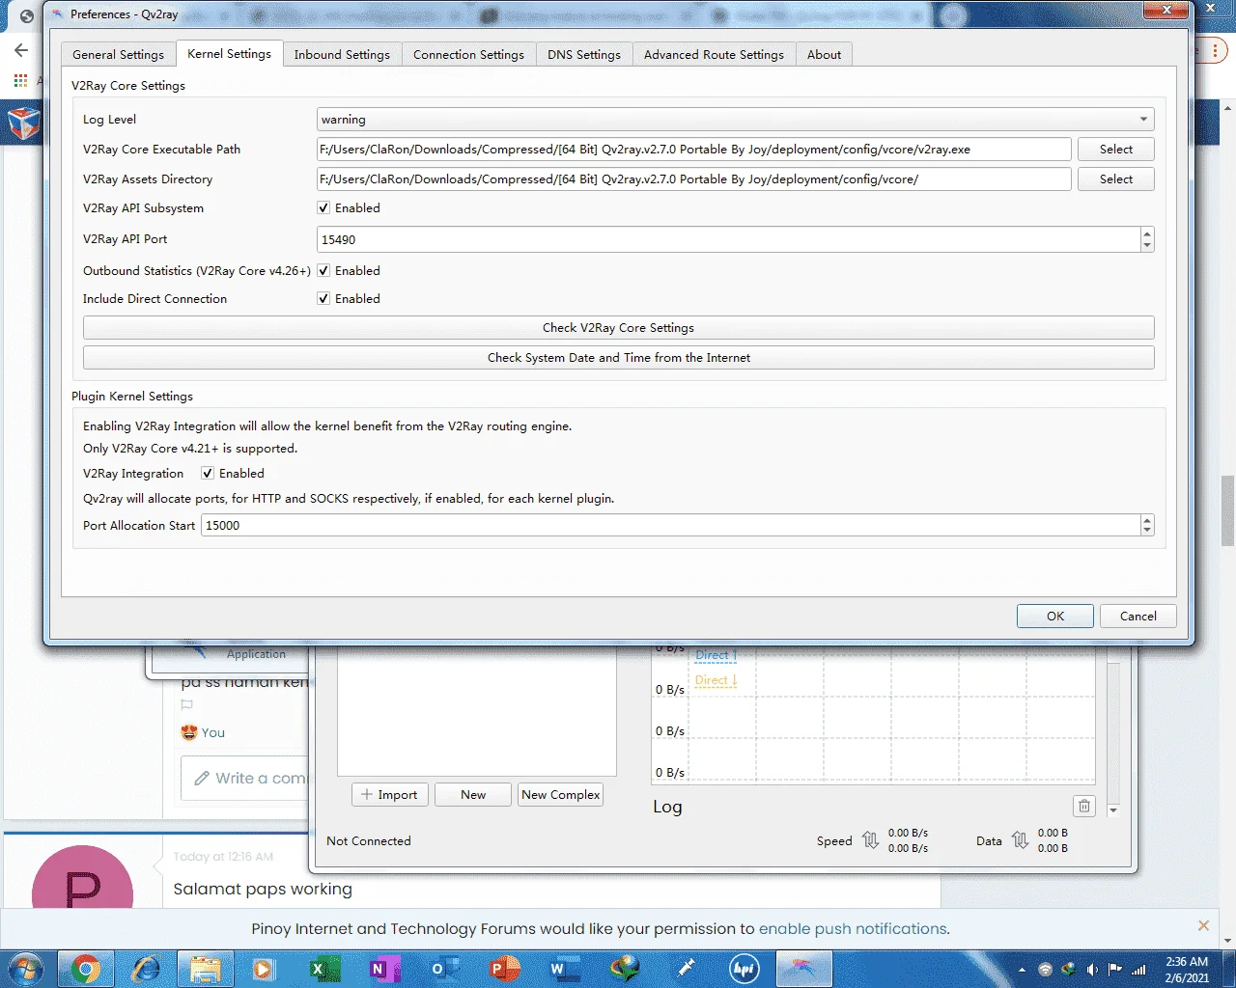
Task: Launch Internet Explorer from the taskbar
Action: [x=147, y=969]
